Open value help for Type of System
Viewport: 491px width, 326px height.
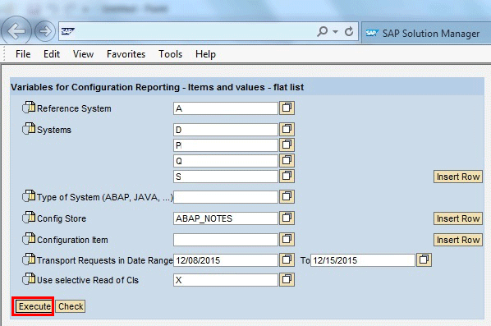[x=287, y=196]
